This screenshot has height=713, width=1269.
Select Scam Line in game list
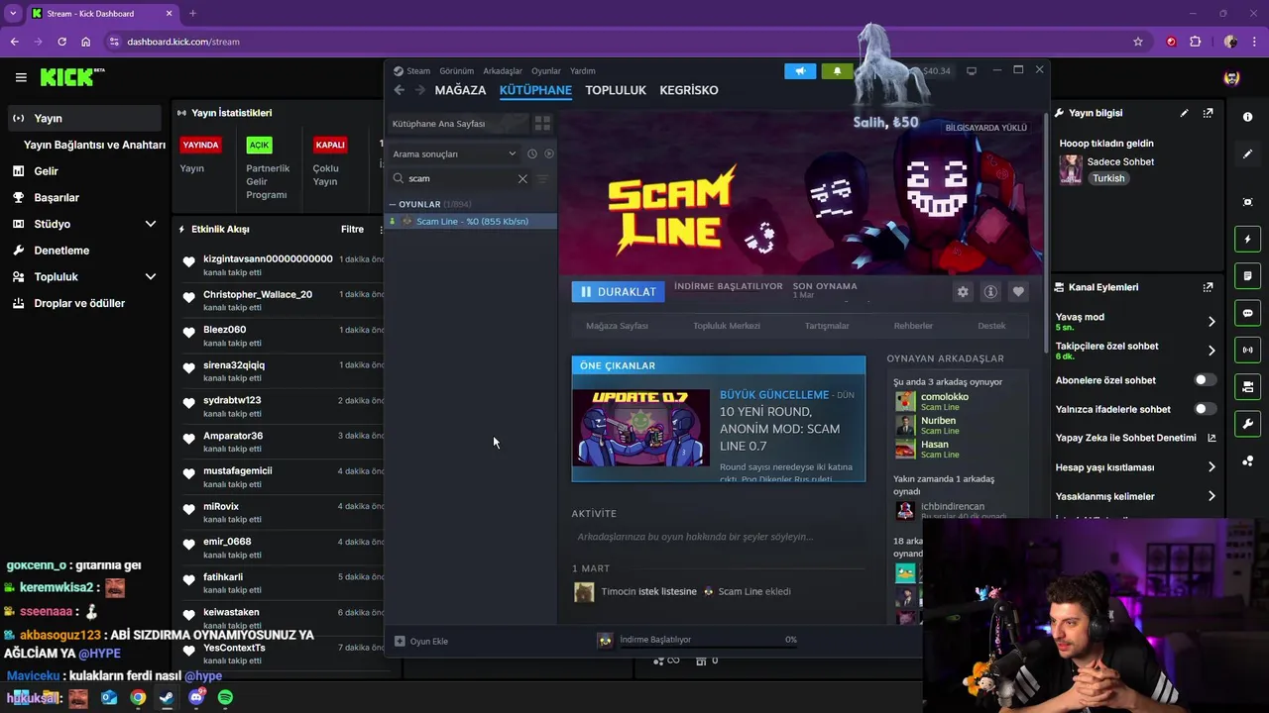pos(472,221)
